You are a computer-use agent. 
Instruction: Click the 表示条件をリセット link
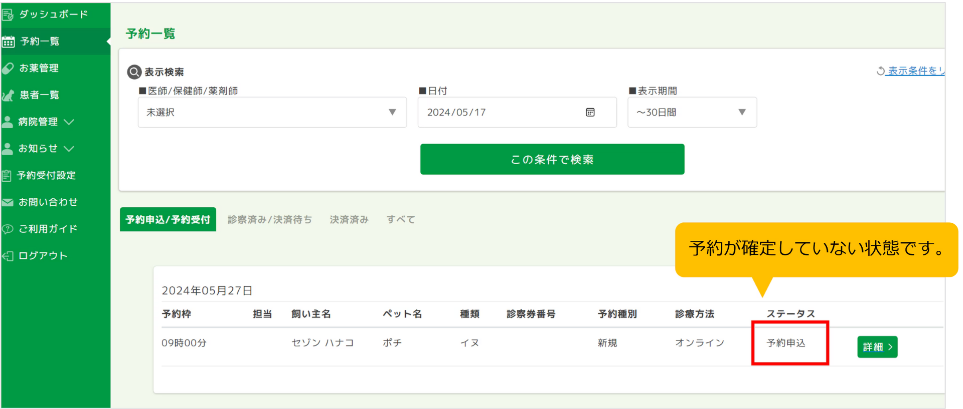click(x=914, y=71)
